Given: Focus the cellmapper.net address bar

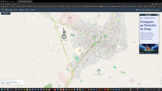Looking at the screenshot, I should pyautogui.click(x=78, y=4).
